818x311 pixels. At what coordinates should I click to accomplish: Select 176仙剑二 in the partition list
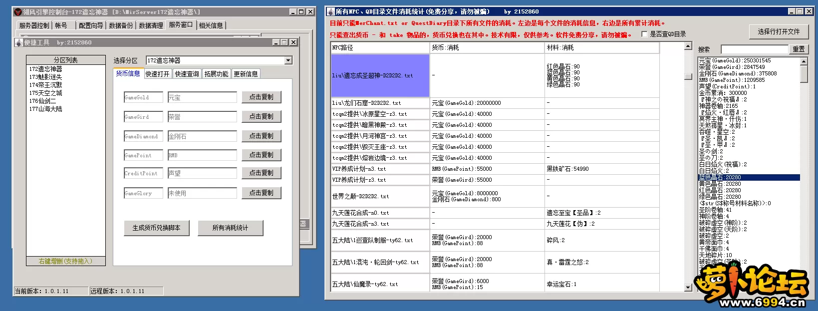point(43,101)
